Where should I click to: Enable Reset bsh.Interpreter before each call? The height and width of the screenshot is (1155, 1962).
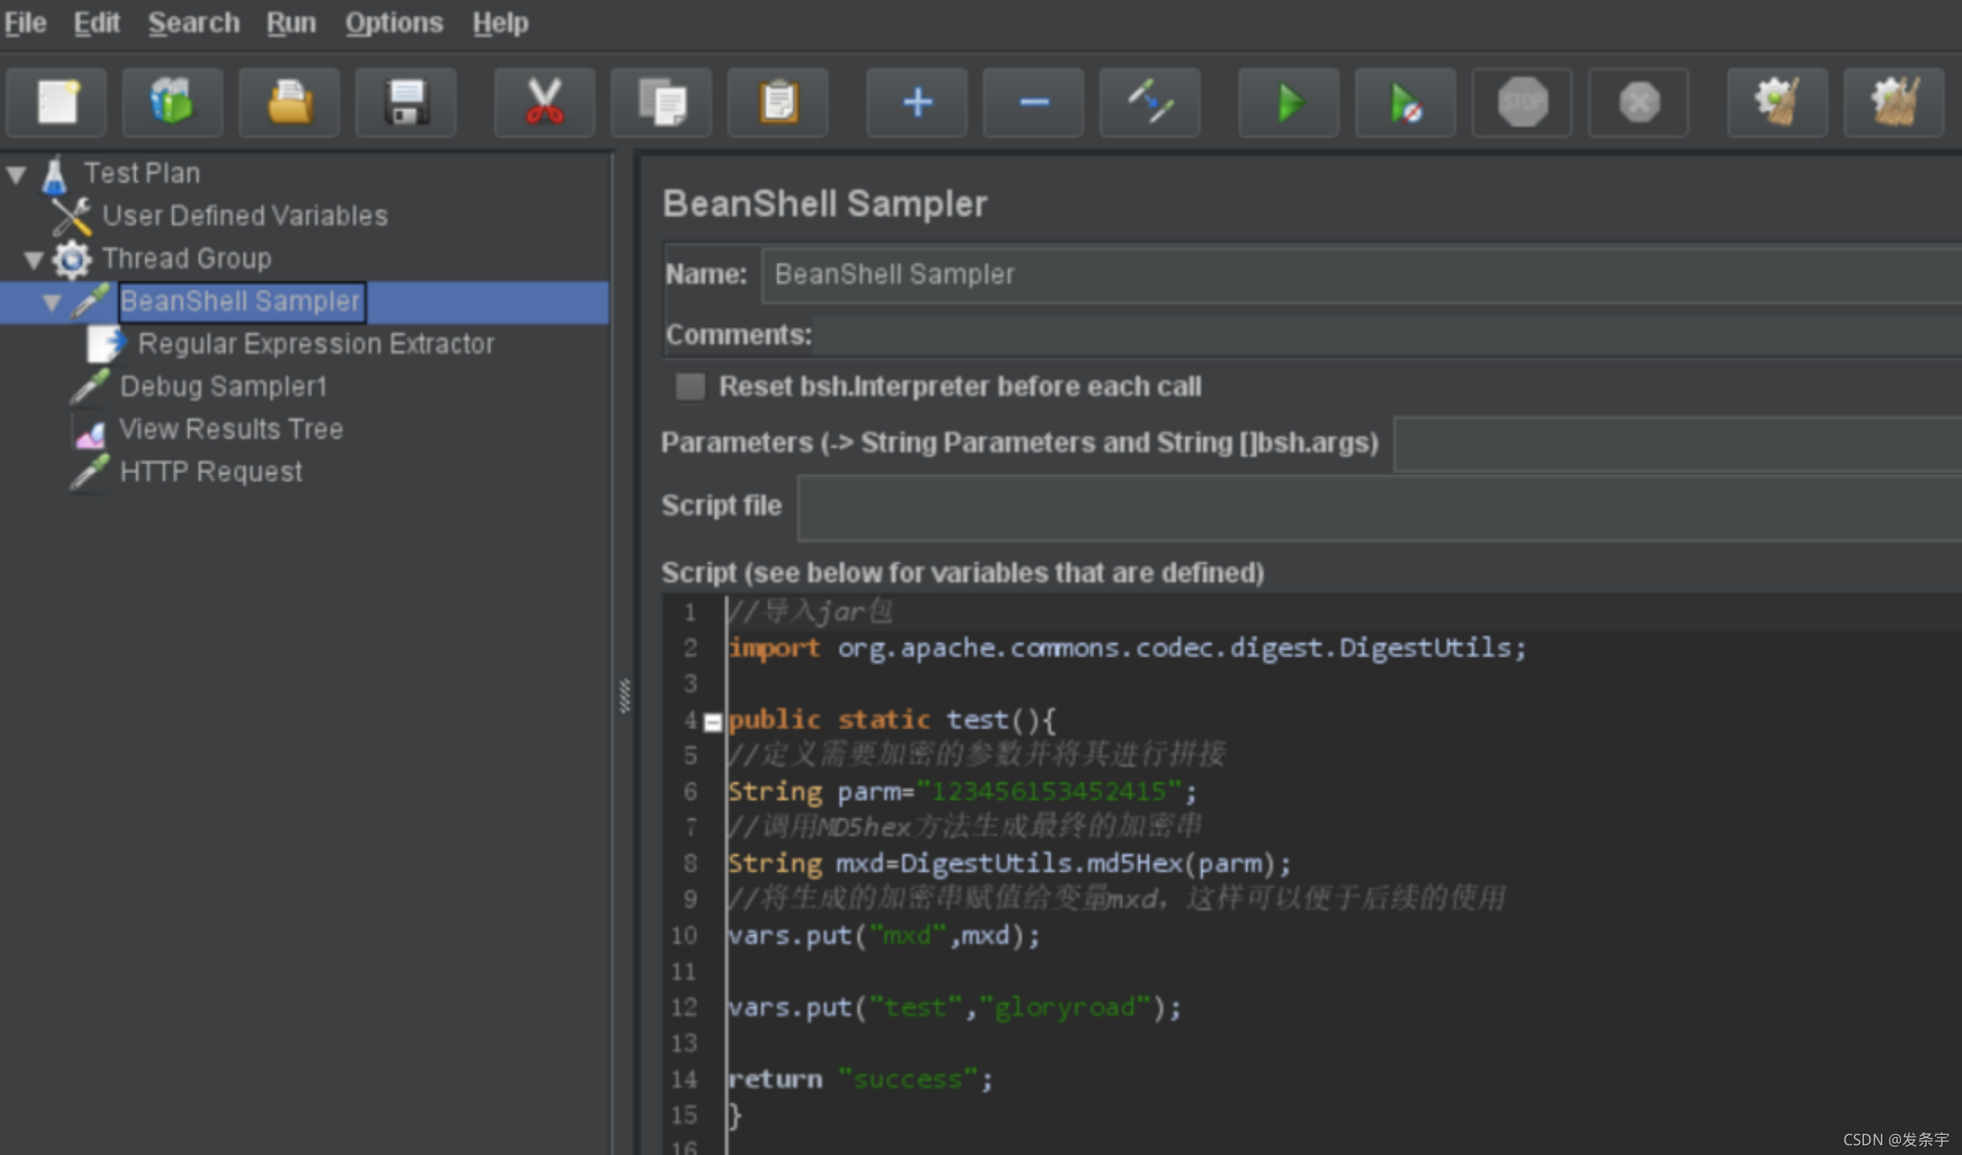click(x=690, y=387)
